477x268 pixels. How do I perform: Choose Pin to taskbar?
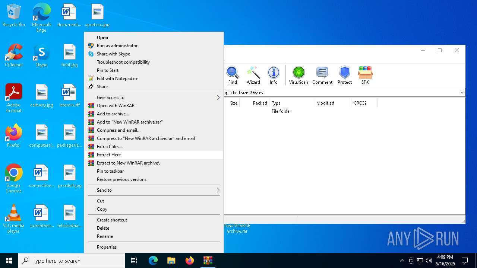(154, 171)
